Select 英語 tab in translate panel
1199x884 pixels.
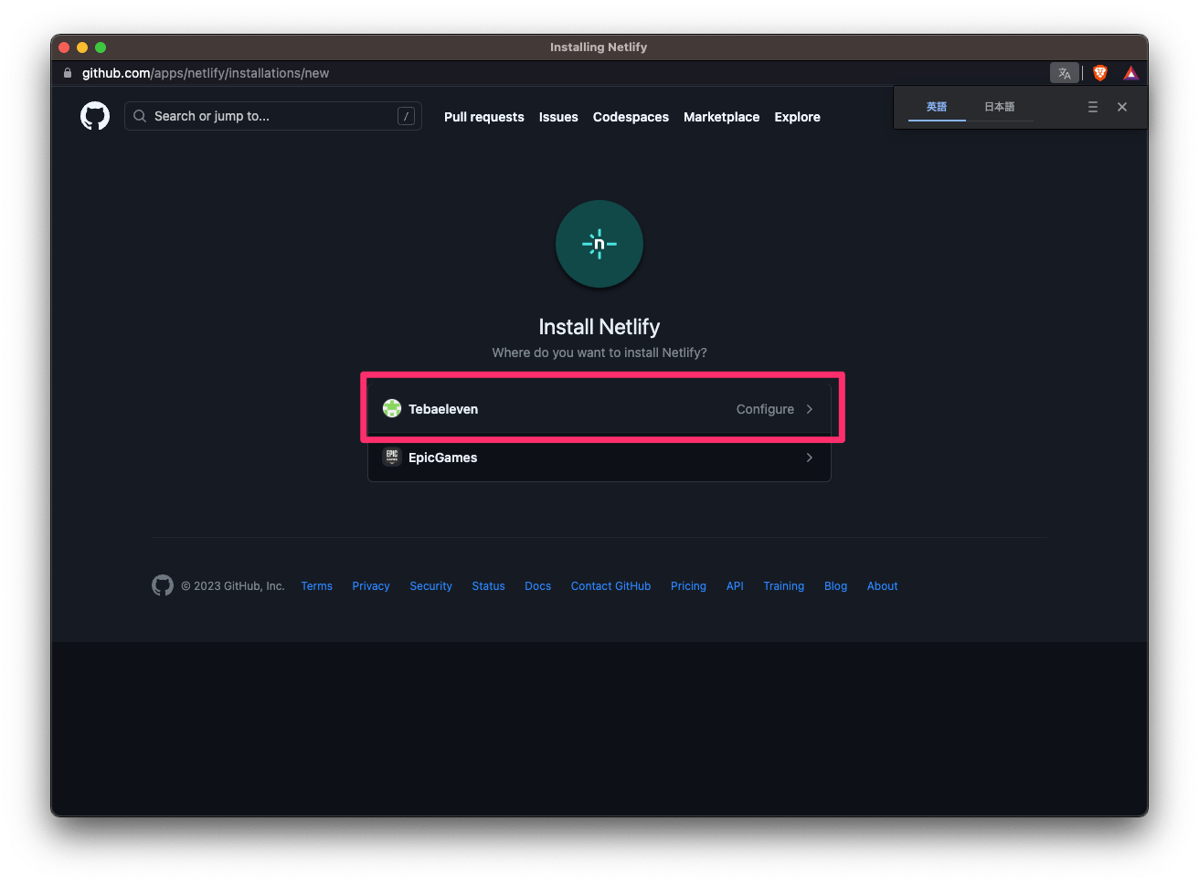click(937, 107)
